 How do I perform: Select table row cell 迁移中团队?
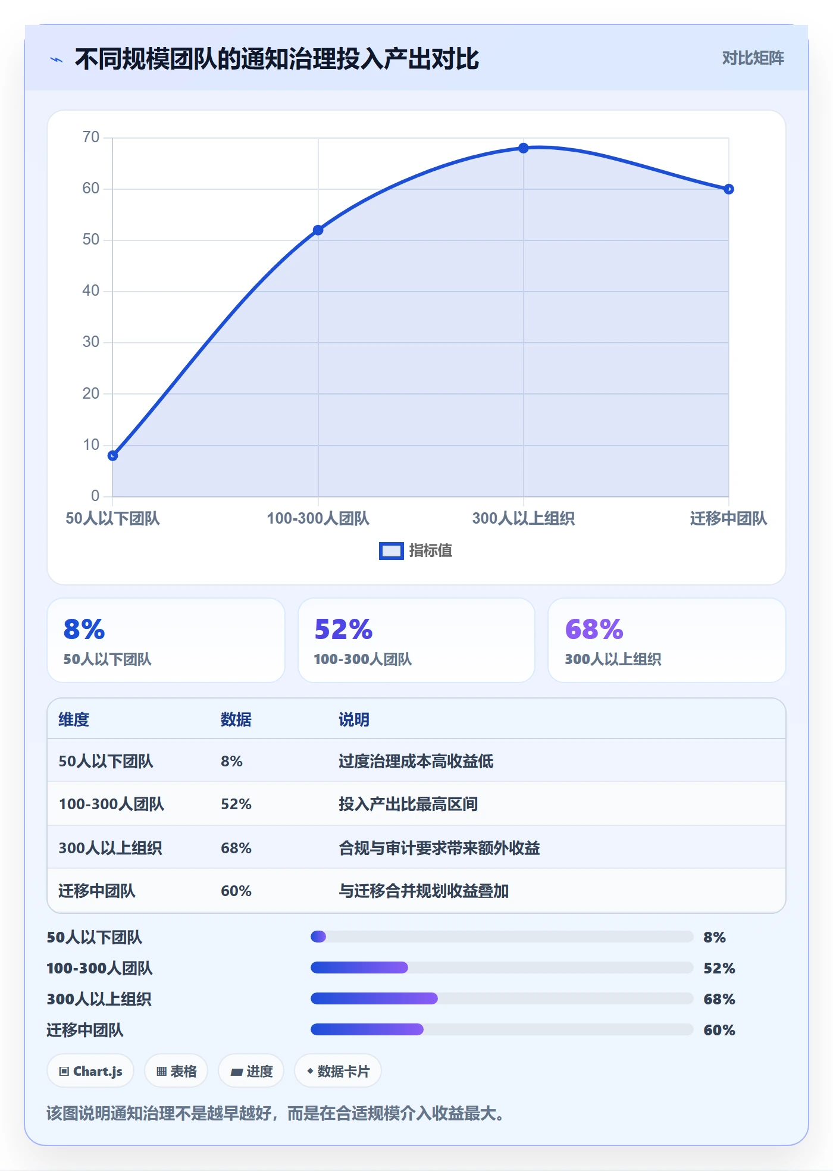[x=97, y=891]
